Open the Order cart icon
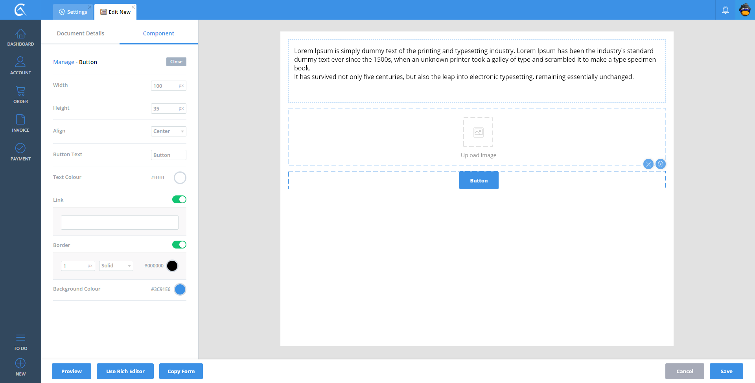755x383 pixels. point(20,91)
